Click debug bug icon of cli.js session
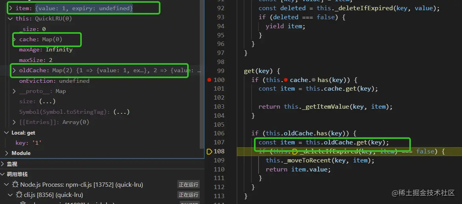Image resolution: width=462 pixels, height=204 pixels. tap(19, 195)
